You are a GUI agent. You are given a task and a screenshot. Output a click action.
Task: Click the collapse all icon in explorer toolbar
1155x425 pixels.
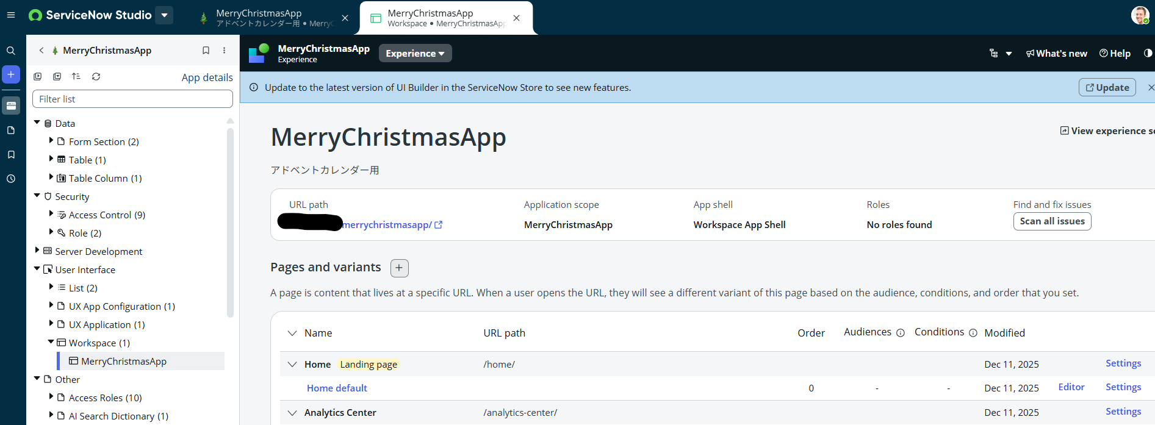57,77
